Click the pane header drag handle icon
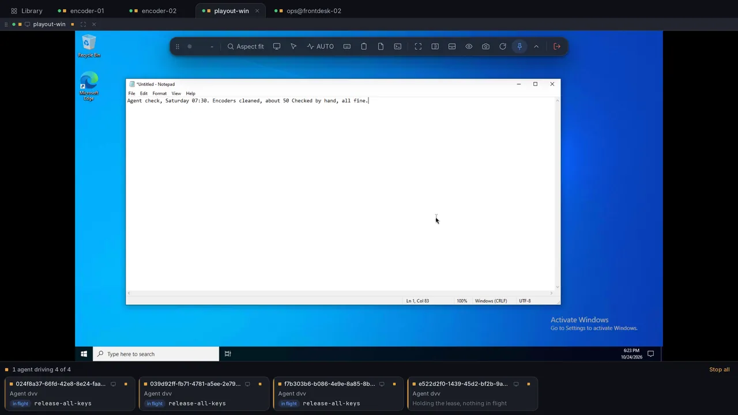 6,24
